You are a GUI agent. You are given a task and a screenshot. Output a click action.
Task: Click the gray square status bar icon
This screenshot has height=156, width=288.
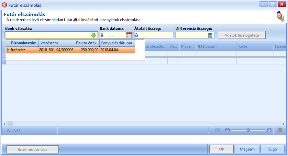pyautogui.click(x=280, y=130)
